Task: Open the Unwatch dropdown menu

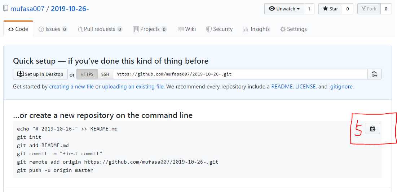Action: tap(284, 9)
